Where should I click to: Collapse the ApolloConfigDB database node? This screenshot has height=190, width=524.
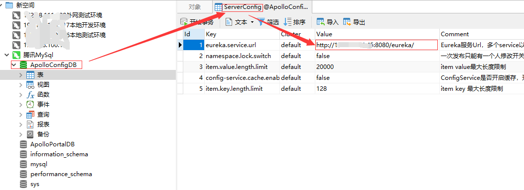[14, 65]
